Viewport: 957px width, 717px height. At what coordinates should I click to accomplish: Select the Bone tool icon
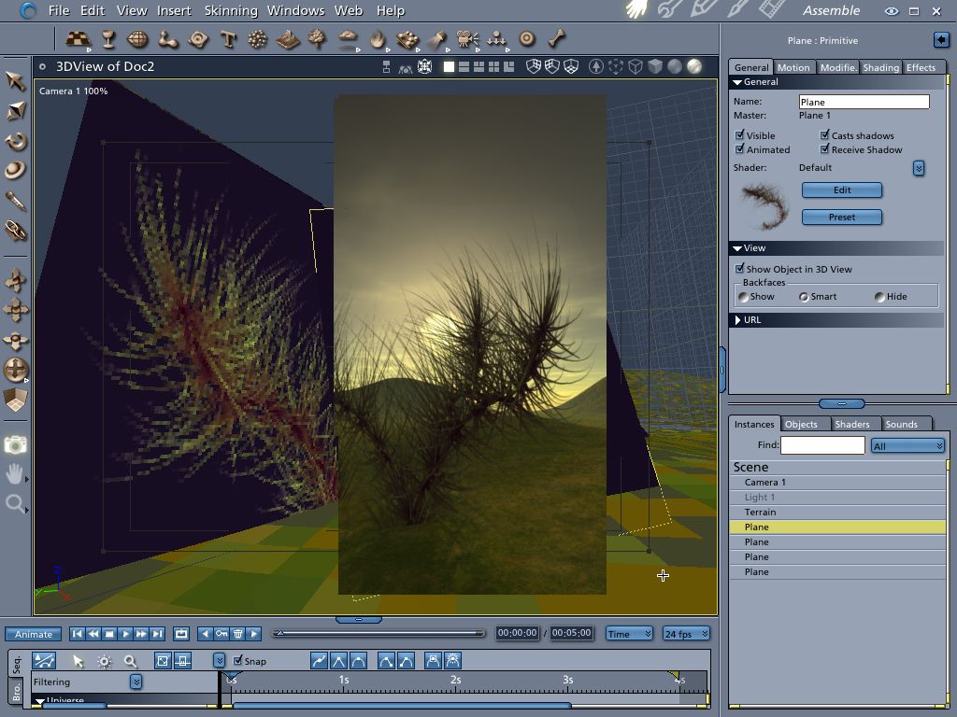[x=557, y=39]
